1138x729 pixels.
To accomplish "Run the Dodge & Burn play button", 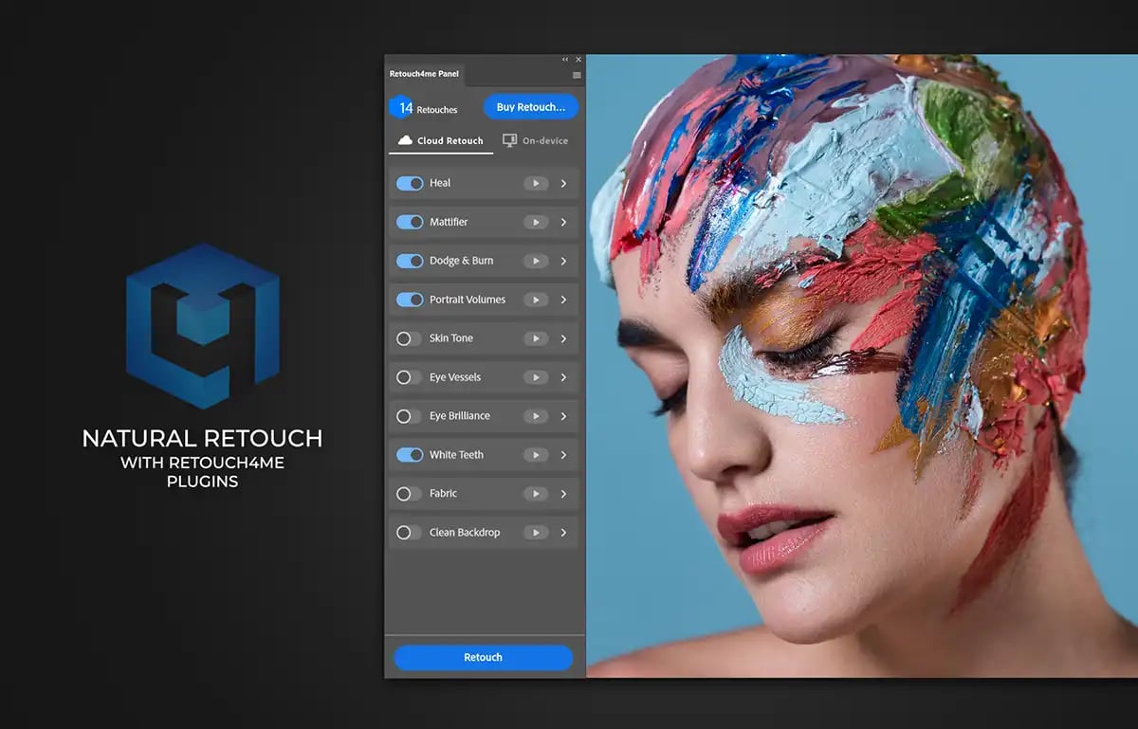I will click(x=536, y=261).
